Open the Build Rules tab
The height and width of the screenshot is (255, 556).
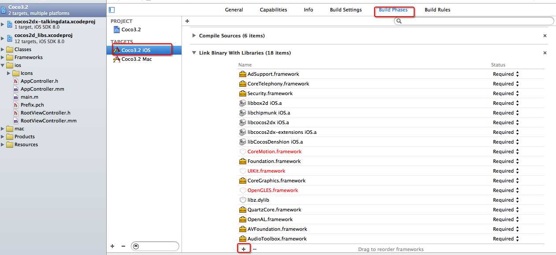coord(437,10)
